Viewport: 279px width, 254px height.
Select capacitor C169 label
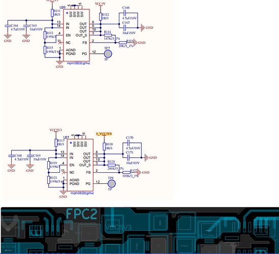(x=37, y=155)
